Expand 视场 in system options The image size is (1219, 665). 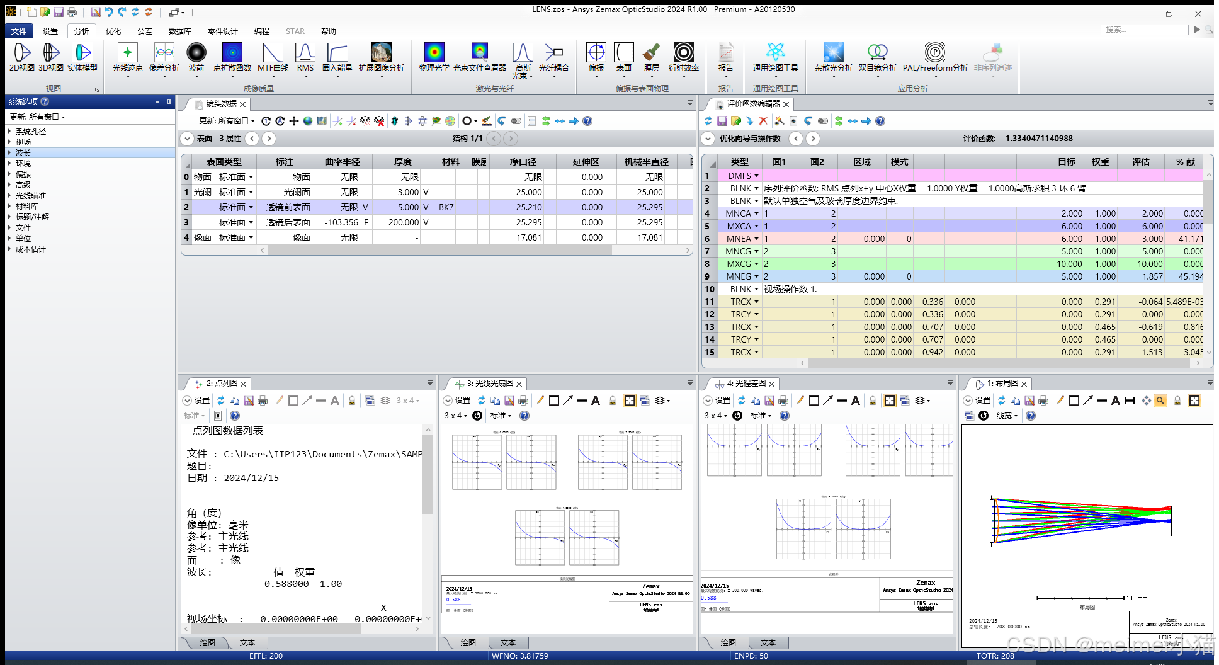point(9,142)
